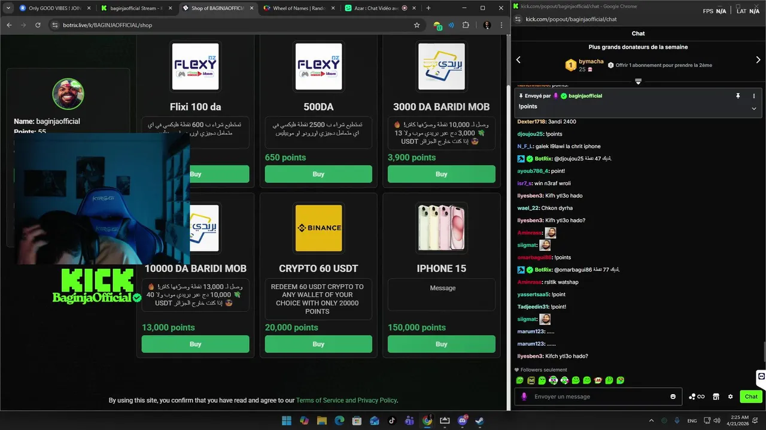Open the TeamViewer side panel tab
766x430 pixels.
[761, 377]
